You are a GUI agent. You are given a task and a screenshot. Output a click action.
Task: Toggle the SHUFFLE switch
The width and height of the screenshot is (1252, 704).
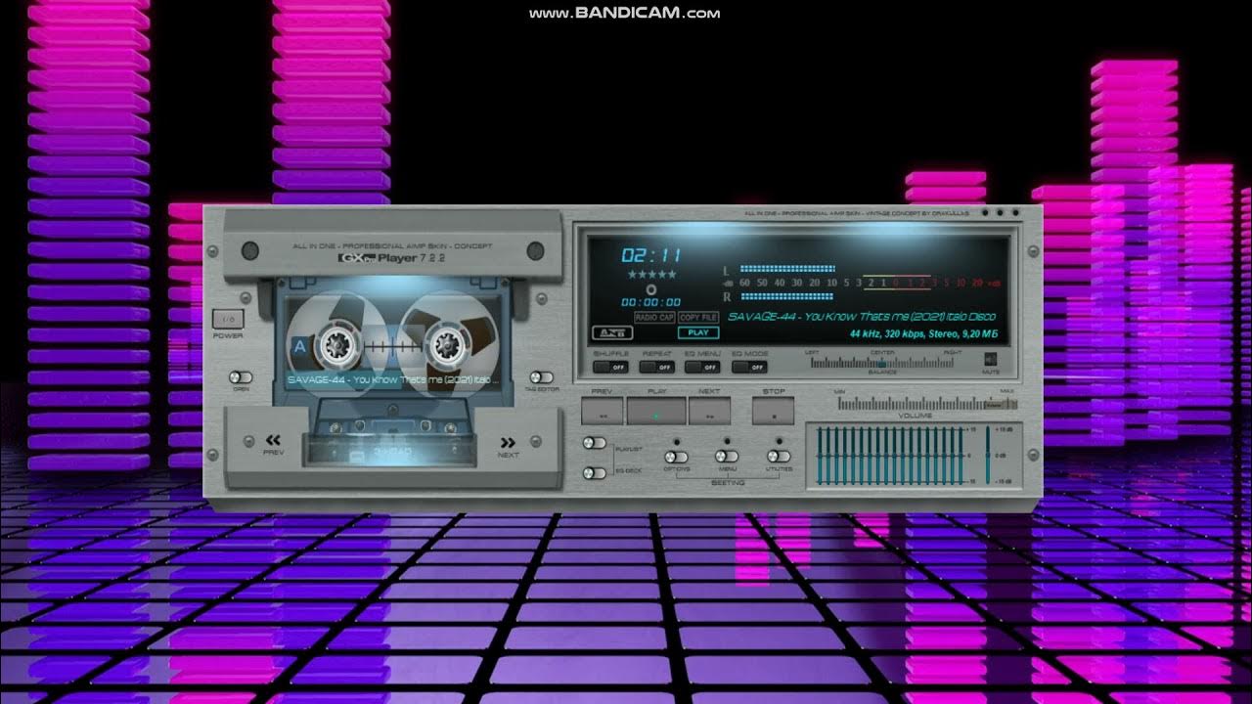pos(611,368)
